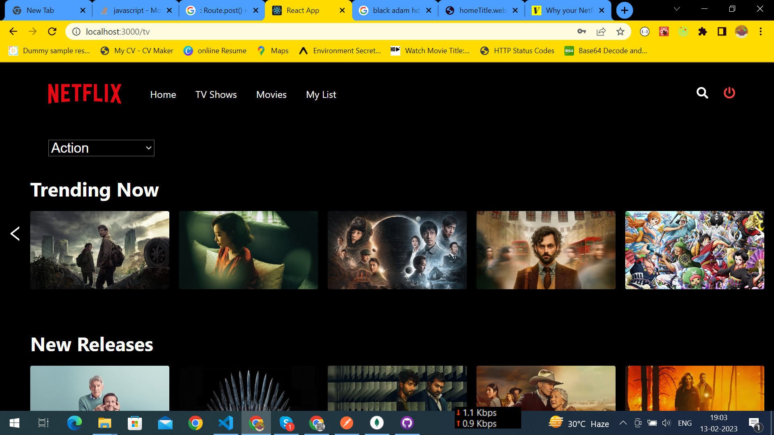774x435 pixels.
Task: Click the browser extensions puzzle icon
Action: (x=703, y=31)
